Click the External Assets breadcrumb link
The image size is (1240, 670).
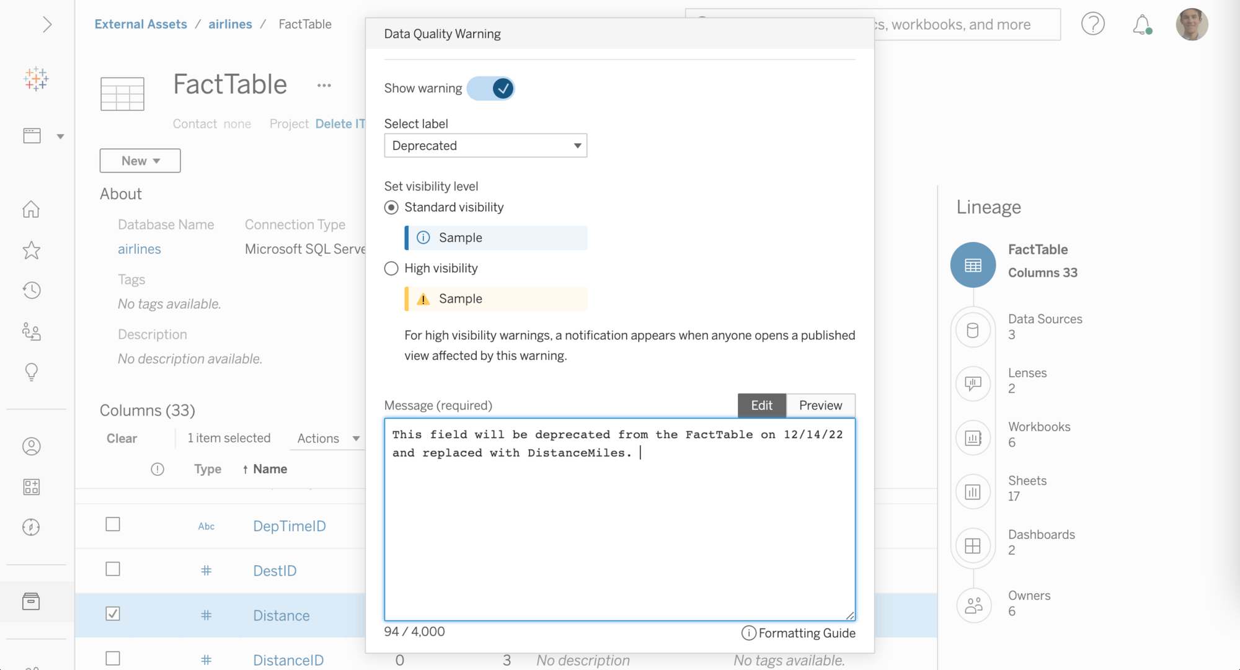[140, 24]
